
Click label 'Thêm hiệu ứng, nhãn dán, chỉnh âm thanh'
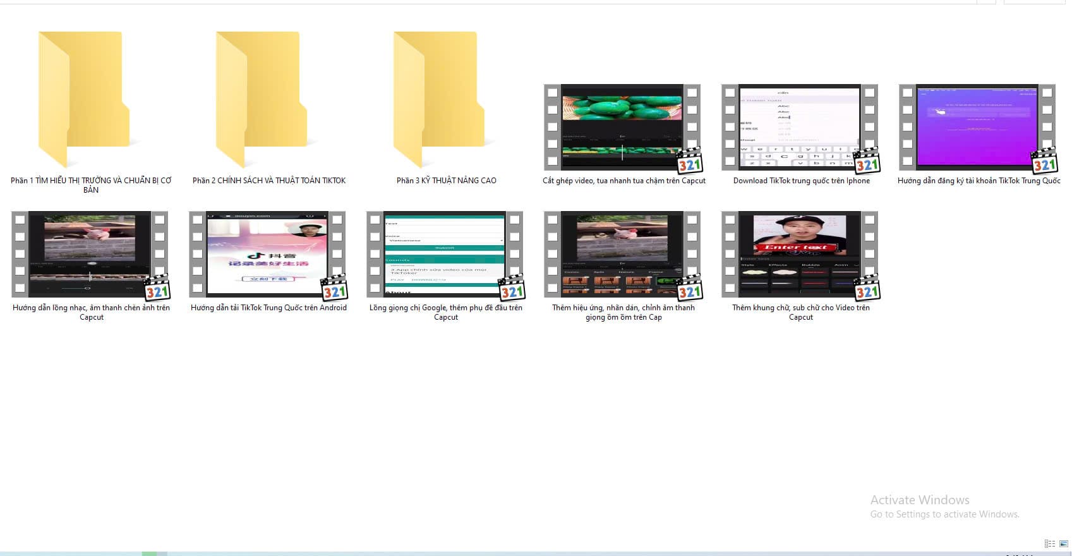click(623, 312)
